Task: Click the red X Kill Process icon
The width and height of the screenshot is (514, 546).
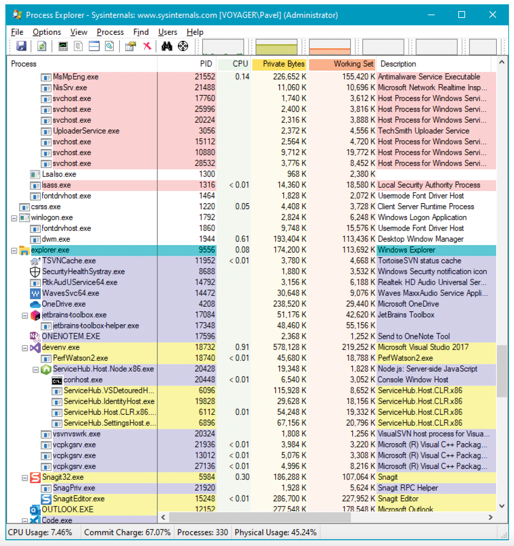Action: pos(147,46)
